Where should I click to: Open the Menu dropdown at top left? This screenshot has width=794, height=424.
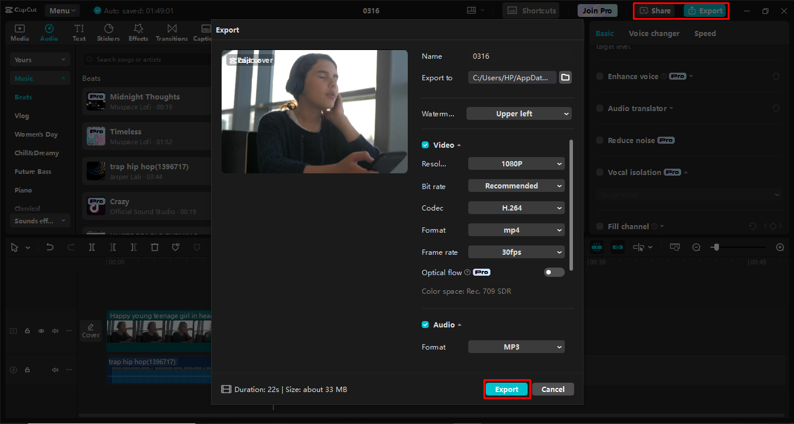(62, 10)
